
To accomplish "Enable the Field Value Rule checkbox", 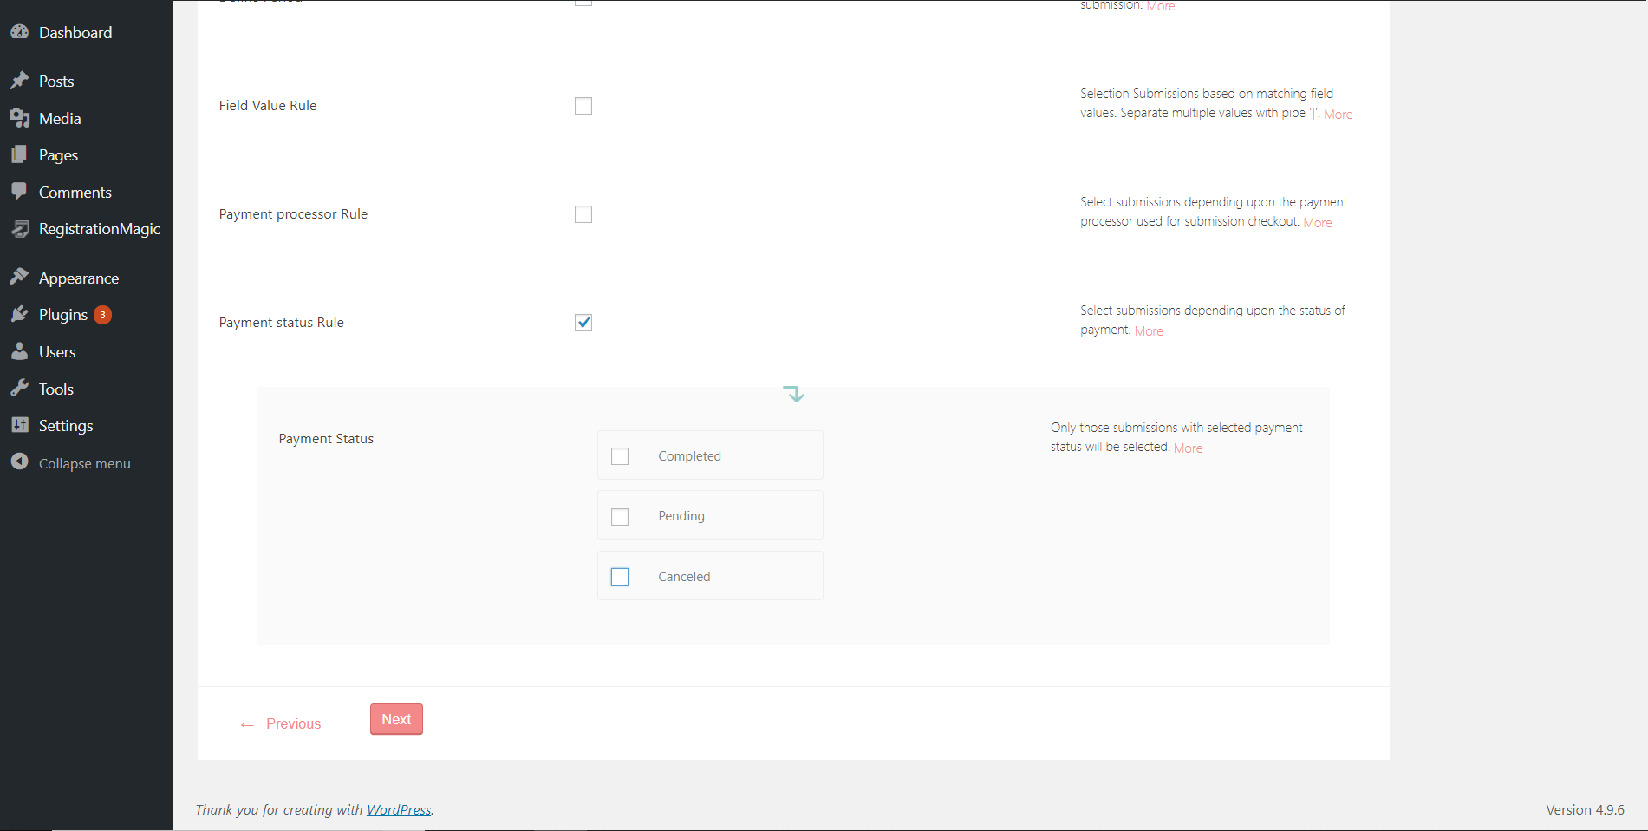I will pyautogui.click(x=583, y=105).
